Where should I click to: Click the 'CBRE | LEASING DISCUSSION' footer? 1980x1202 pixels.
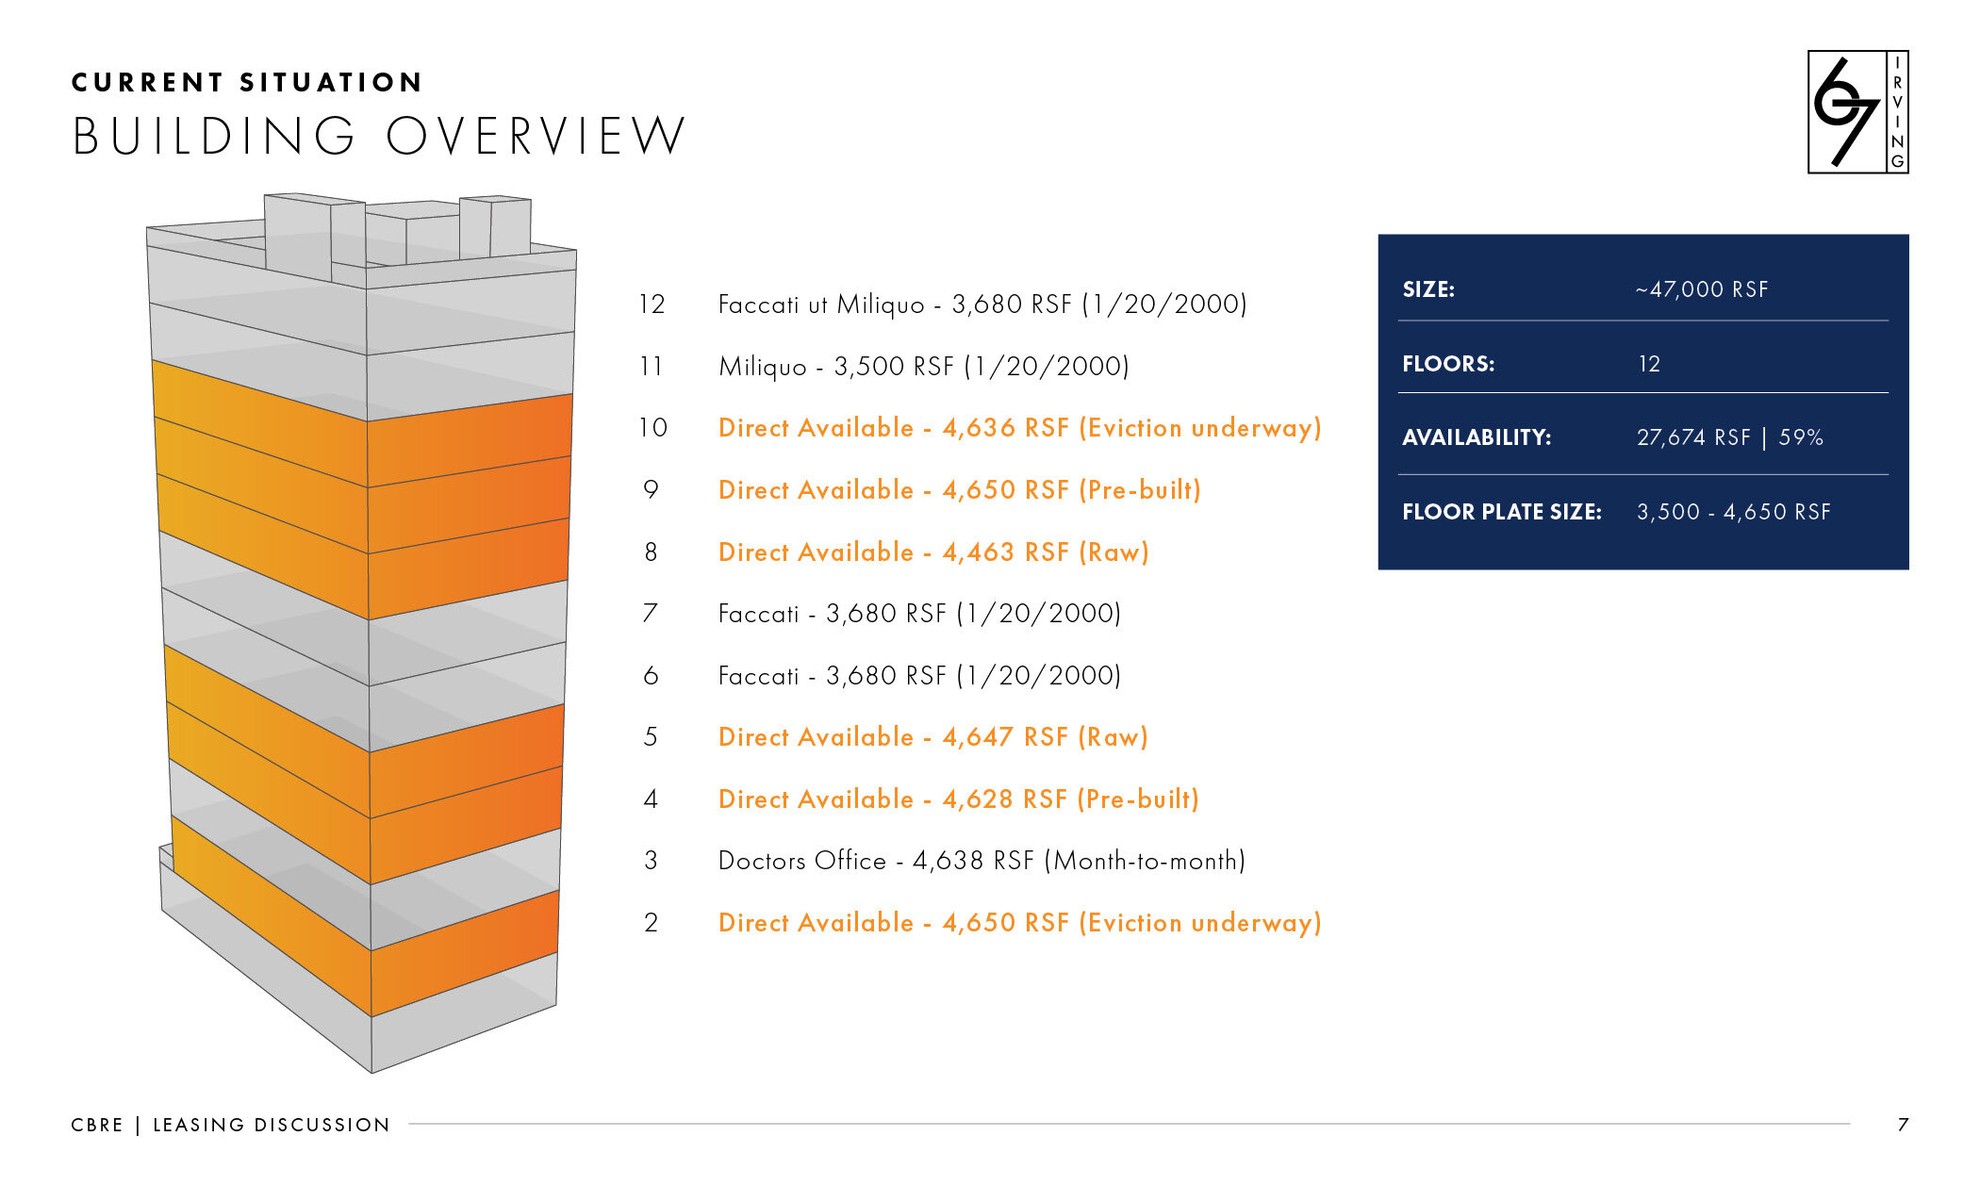point(230,1125)
